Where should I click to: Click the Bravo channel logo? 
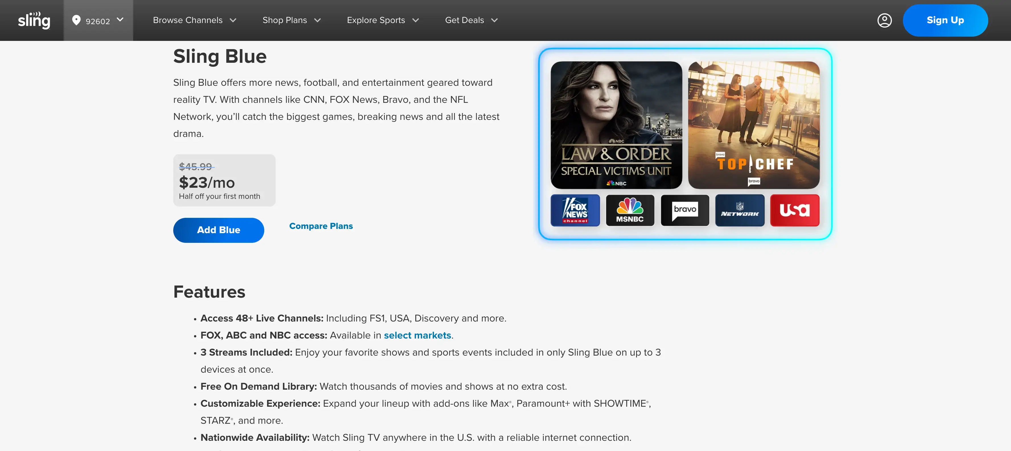685,210
